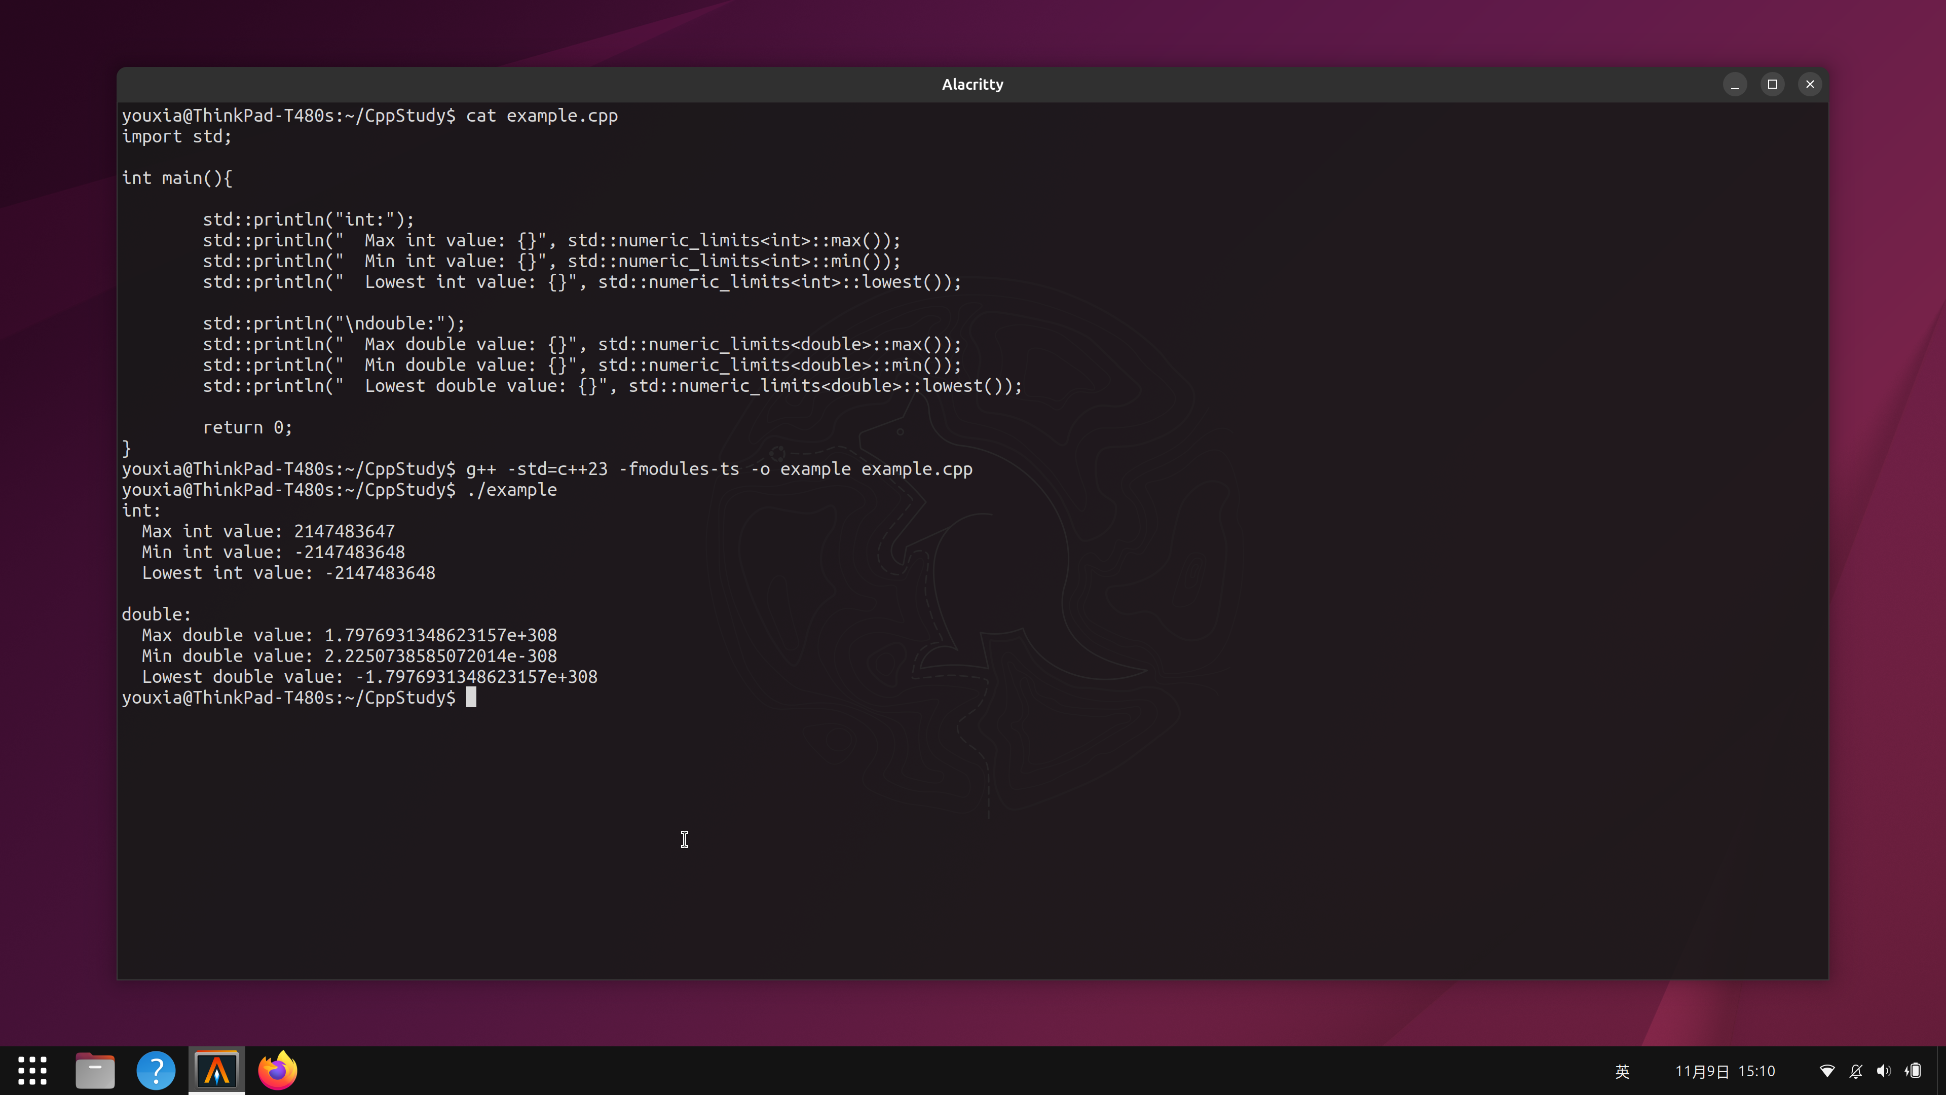Minimize the Alacritty window
This screenshot has height=1095, width=1946.
click(x=1735, y=84)
